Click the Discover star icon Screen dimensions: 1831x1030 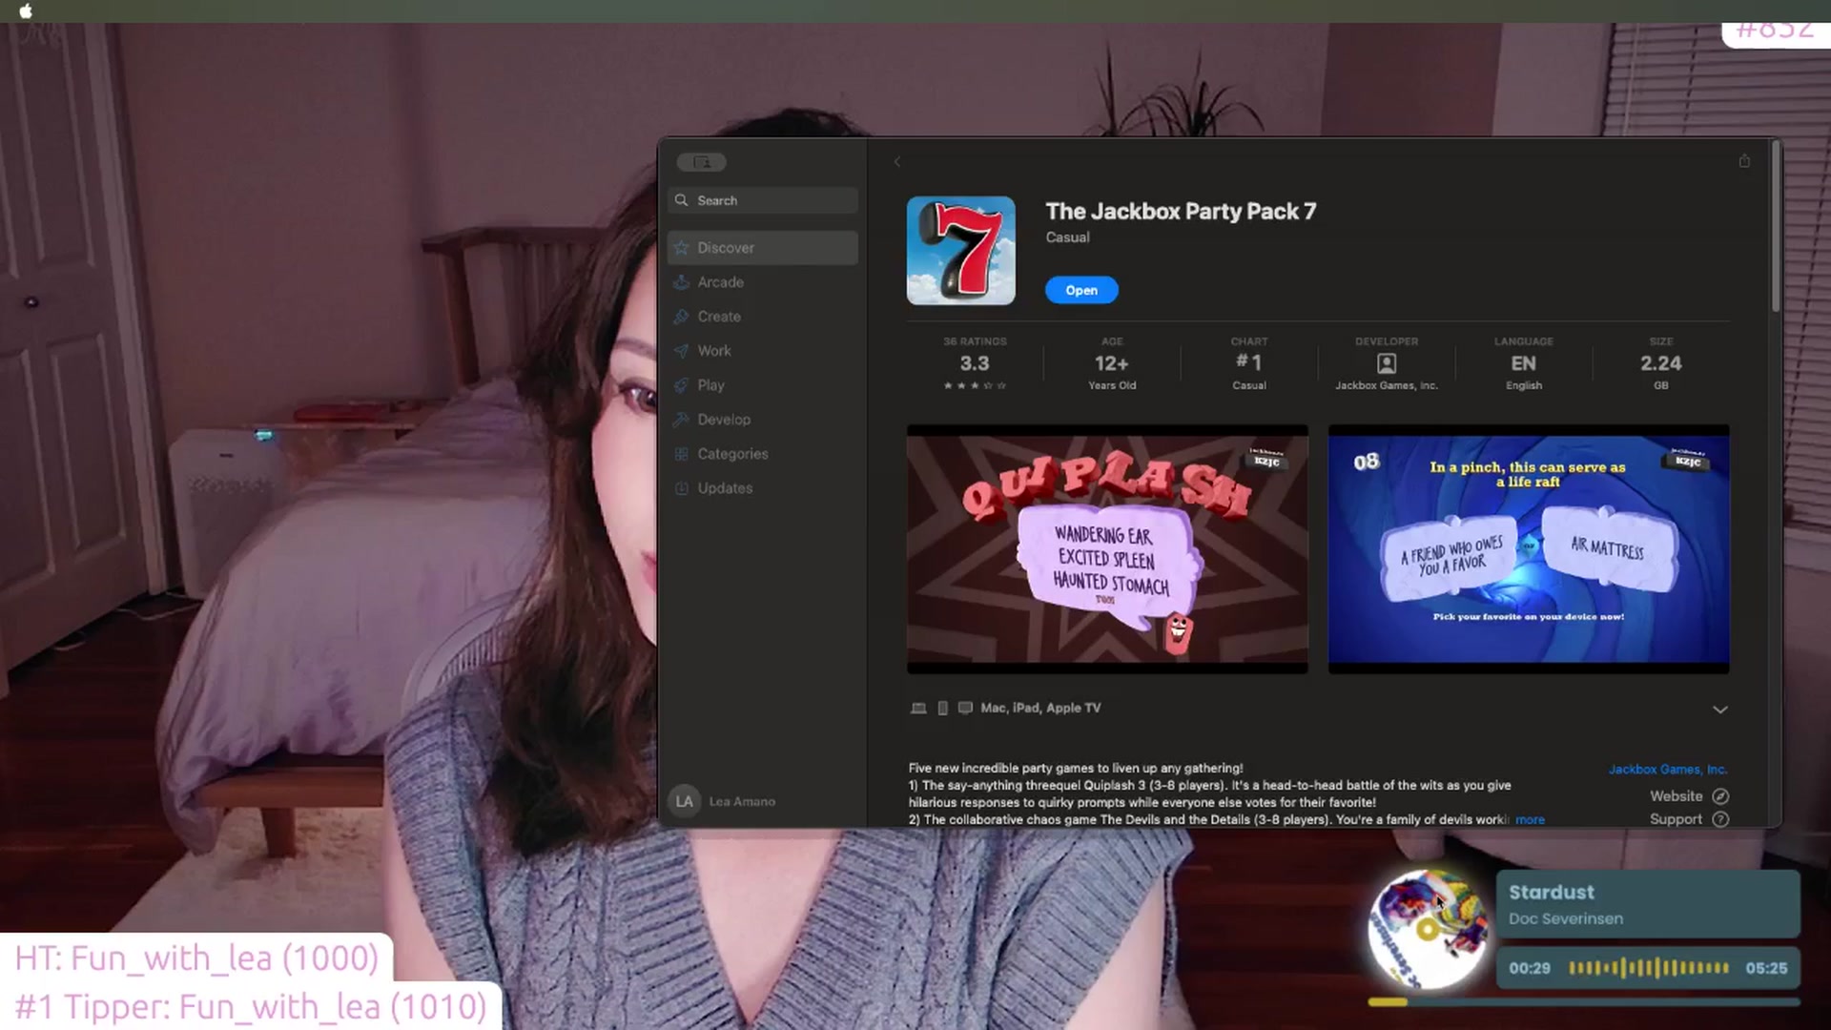point(681,248)
